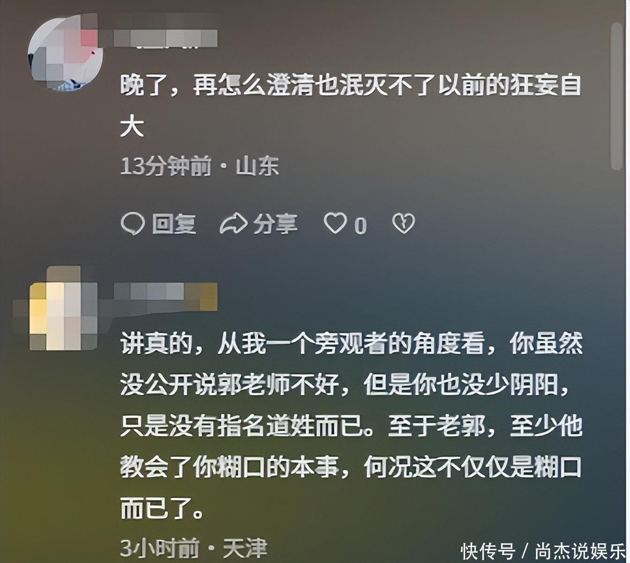This screenshot has height=563, width=630.
Task: Dislike the comment via the broken heart icon
Action: (404, 223)
